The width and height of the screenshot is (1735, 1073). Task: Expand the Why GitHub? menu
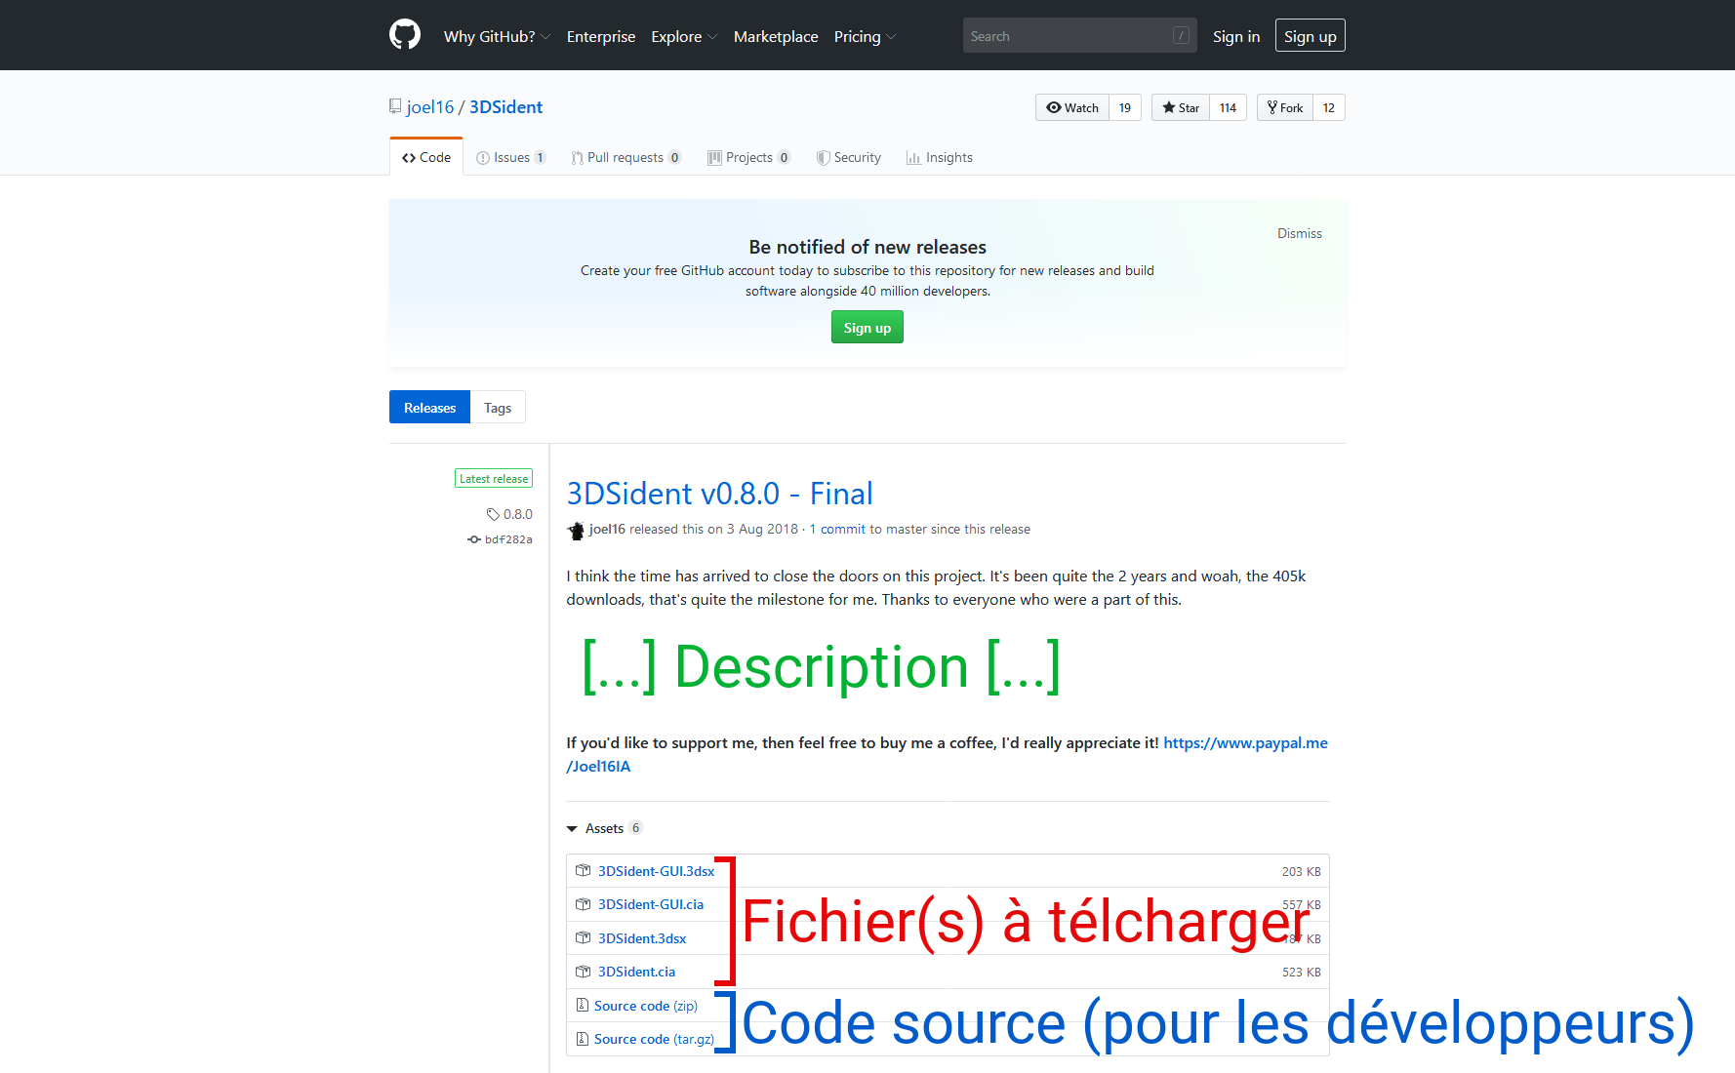(x=497, y=36)
